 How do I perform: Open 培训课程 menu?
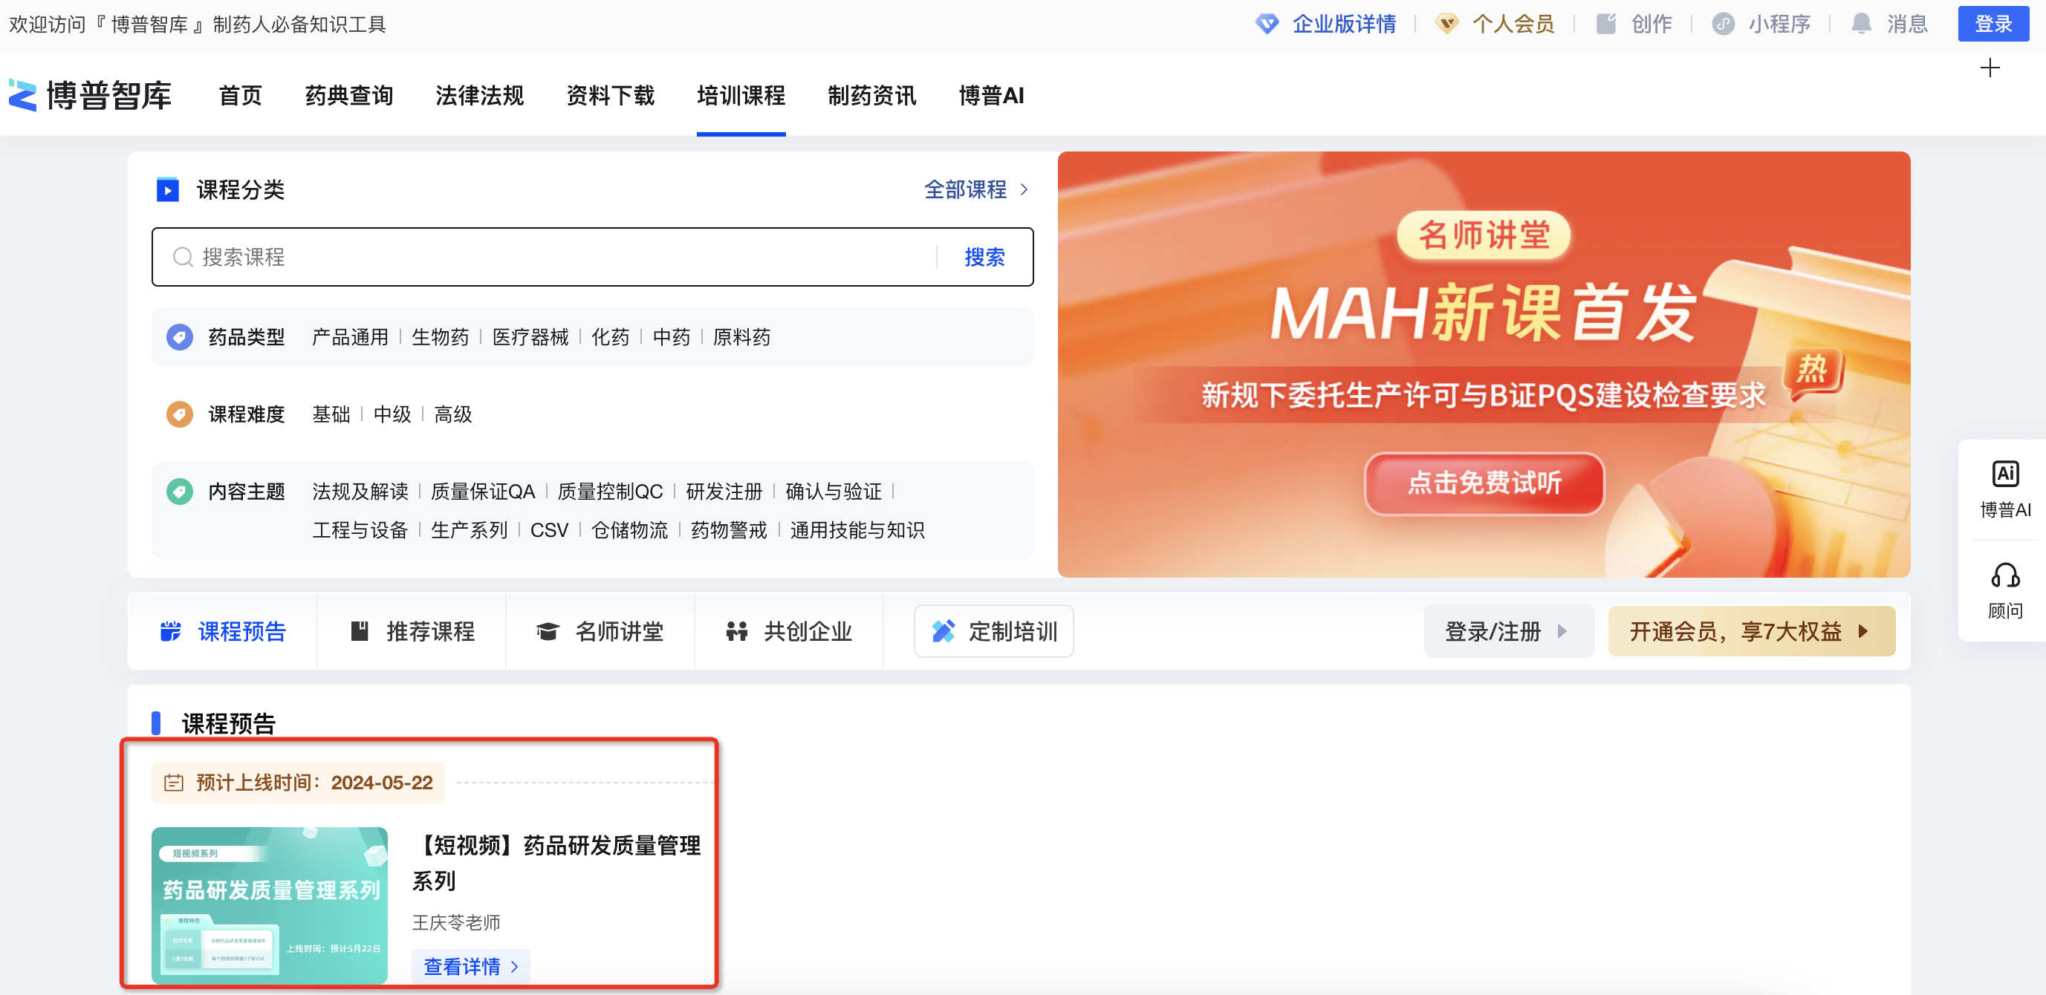[x=741, y=95]
